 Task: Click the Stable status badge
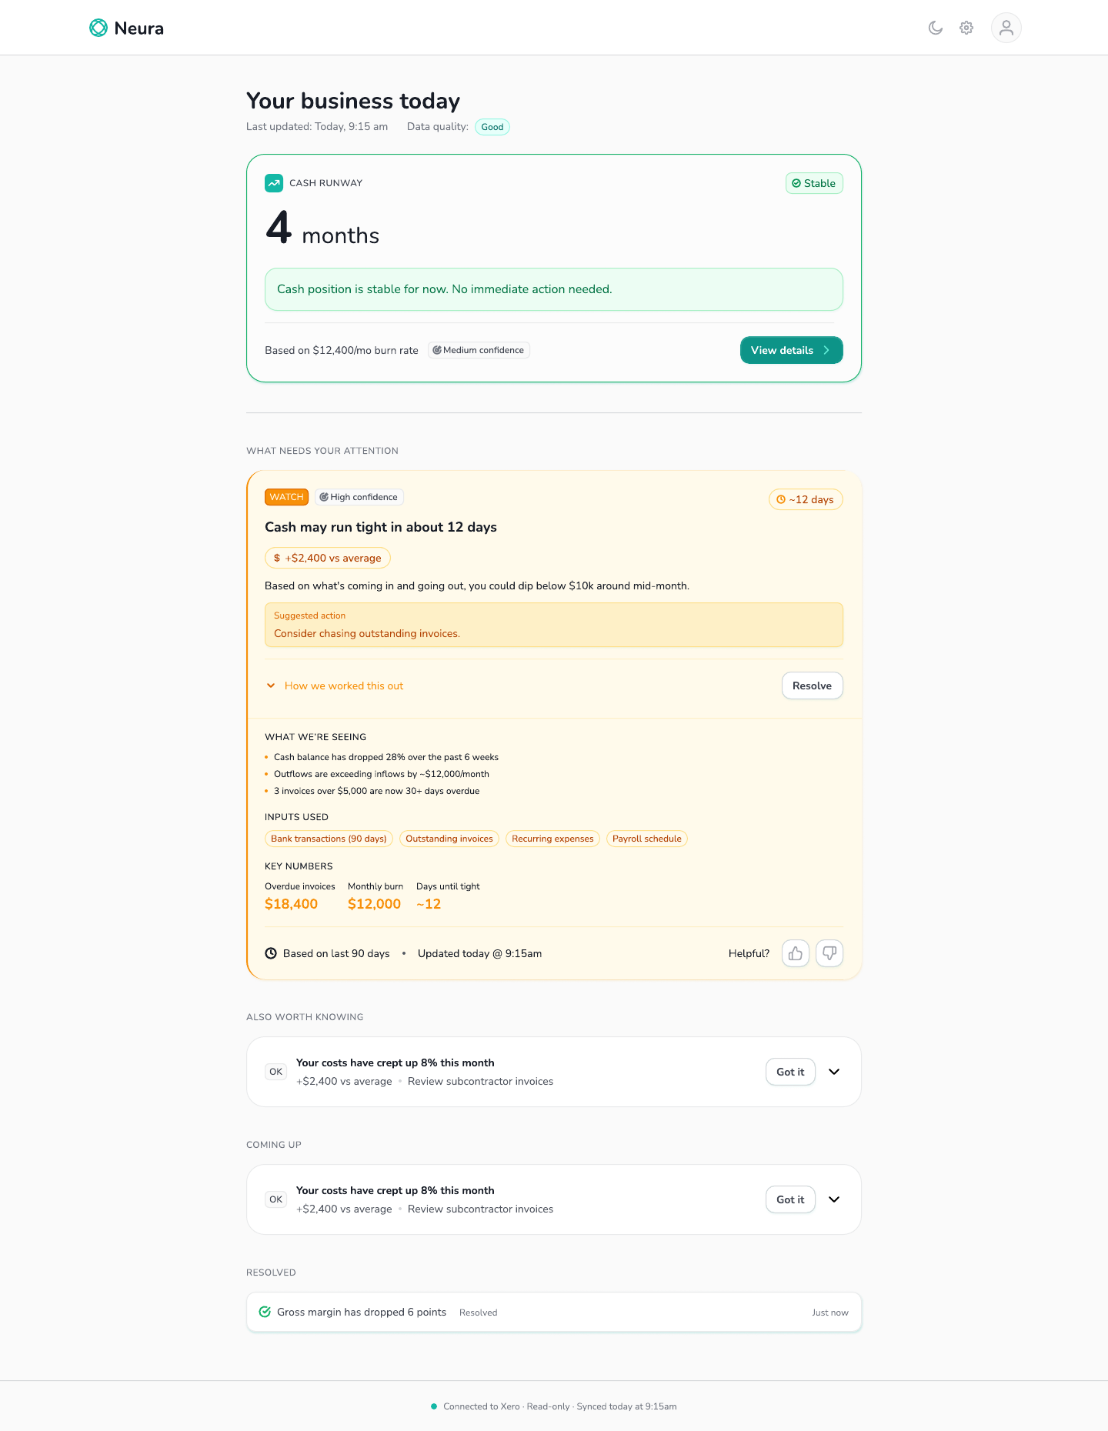[814, 183]
